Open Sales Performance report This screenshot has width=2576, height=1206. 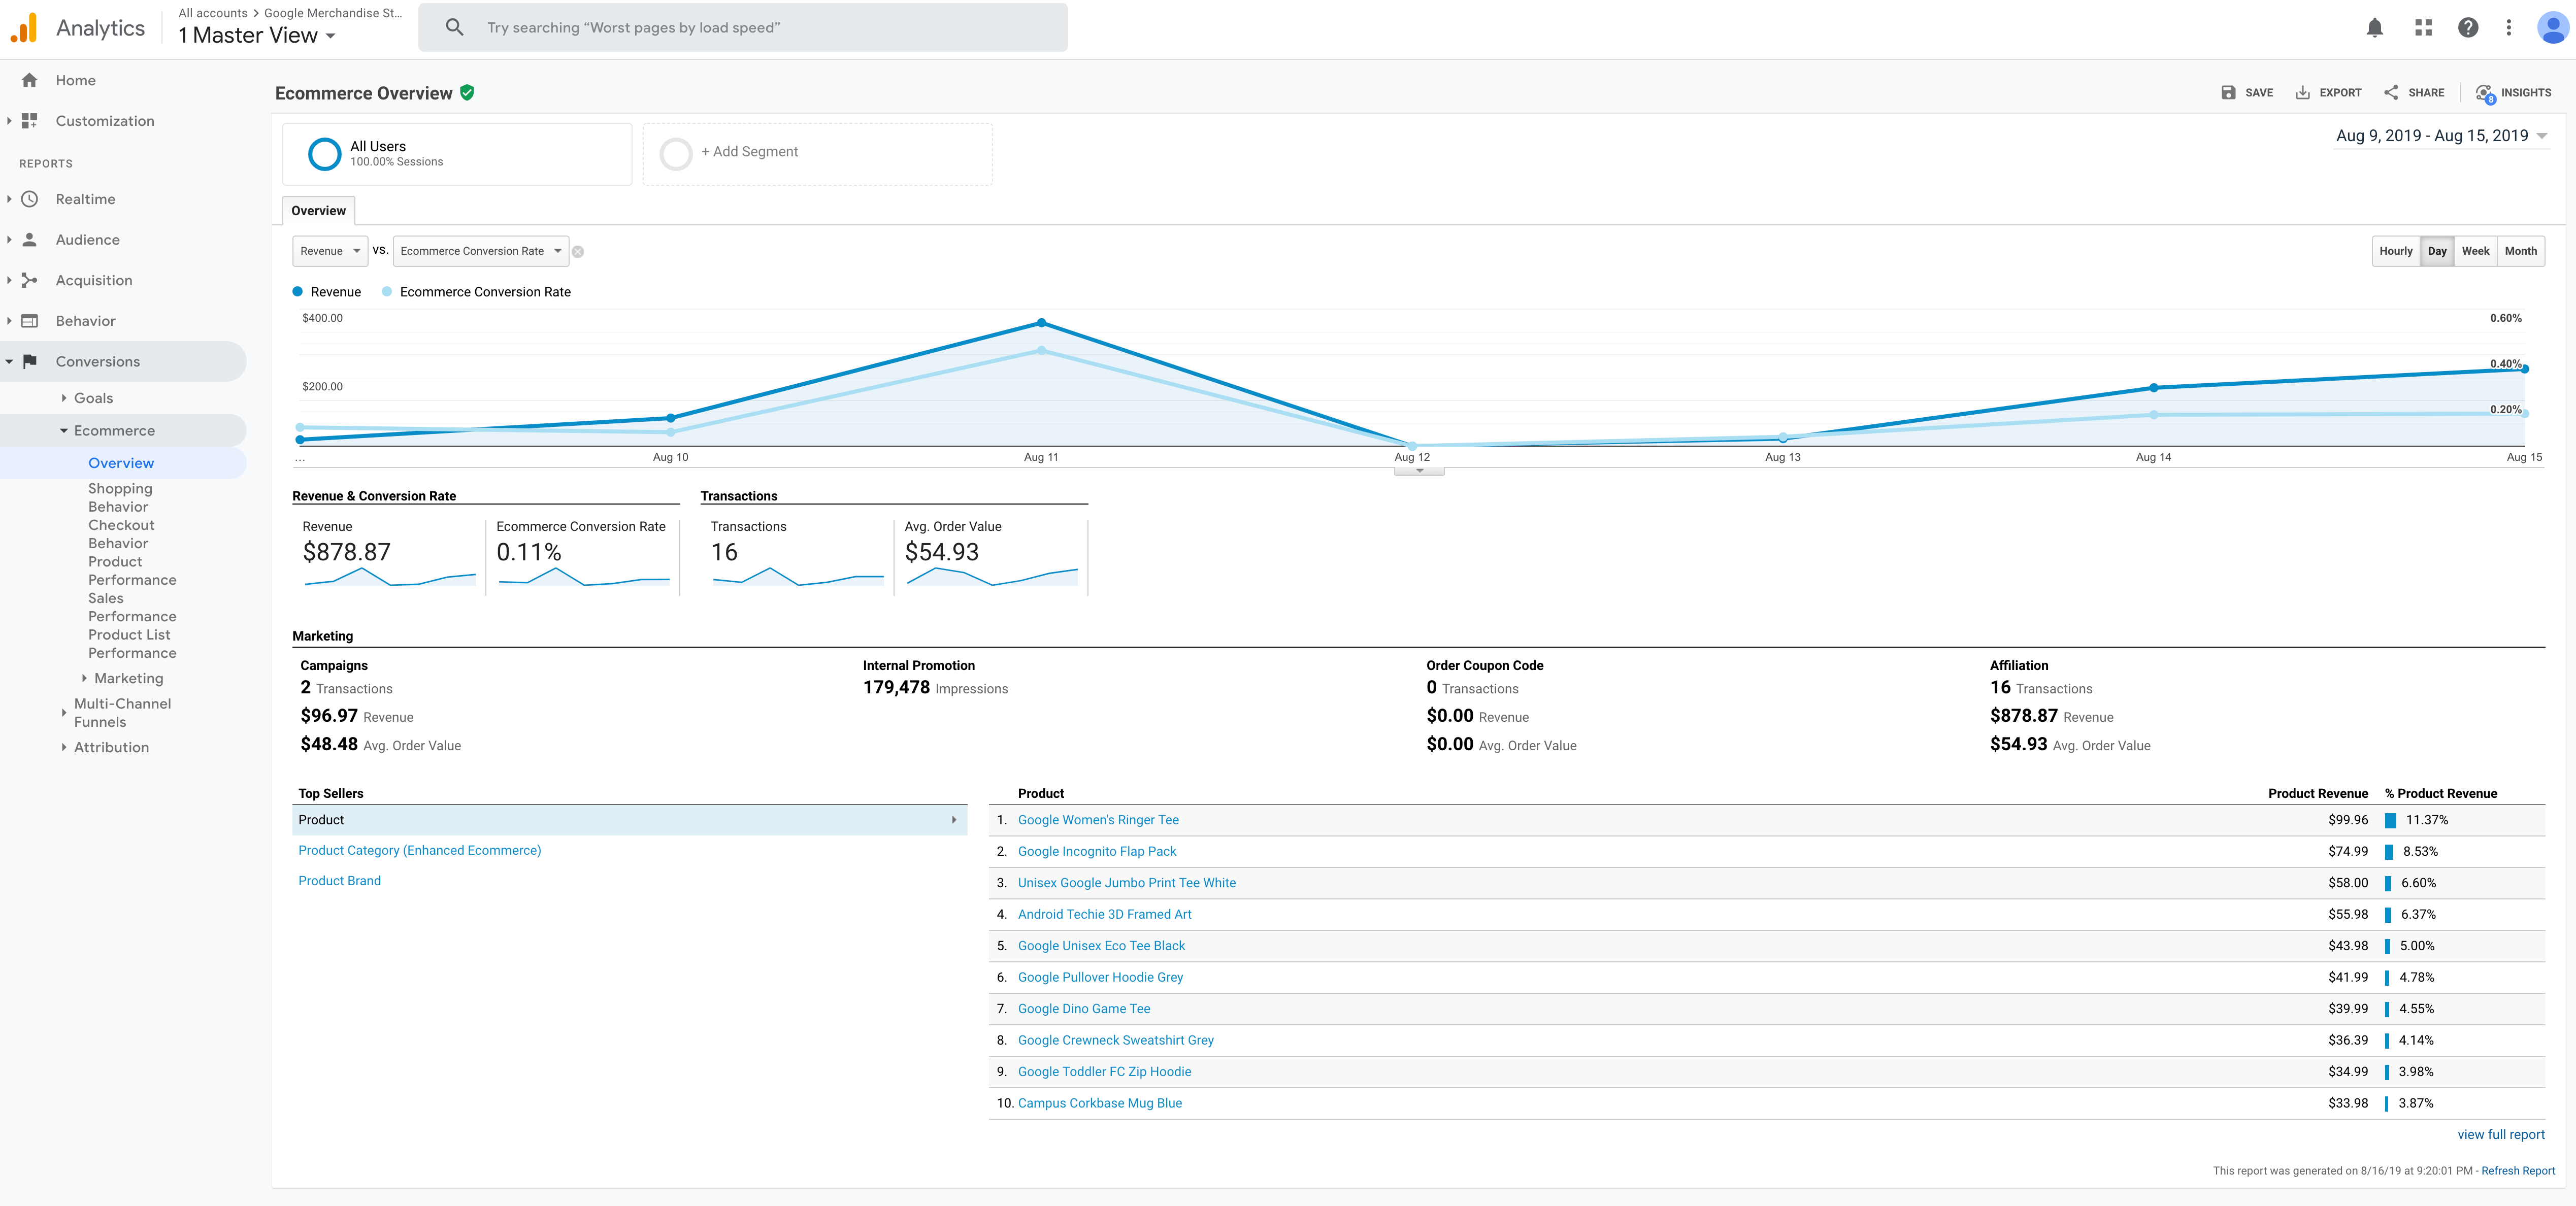tap(132, 607)
